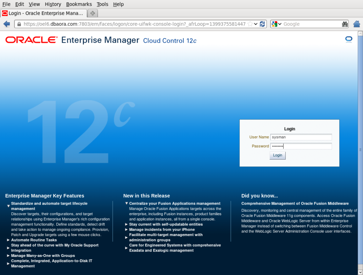363x275 pixels.
Task: Open the View menu
Action: point(34,4)
